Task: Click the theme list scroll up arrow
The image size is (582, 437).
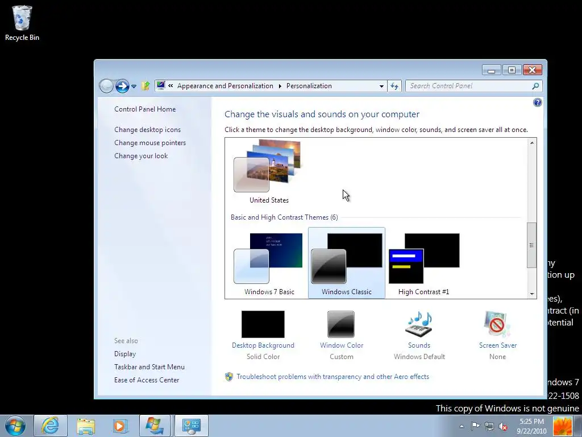Action: coord(532,143)
